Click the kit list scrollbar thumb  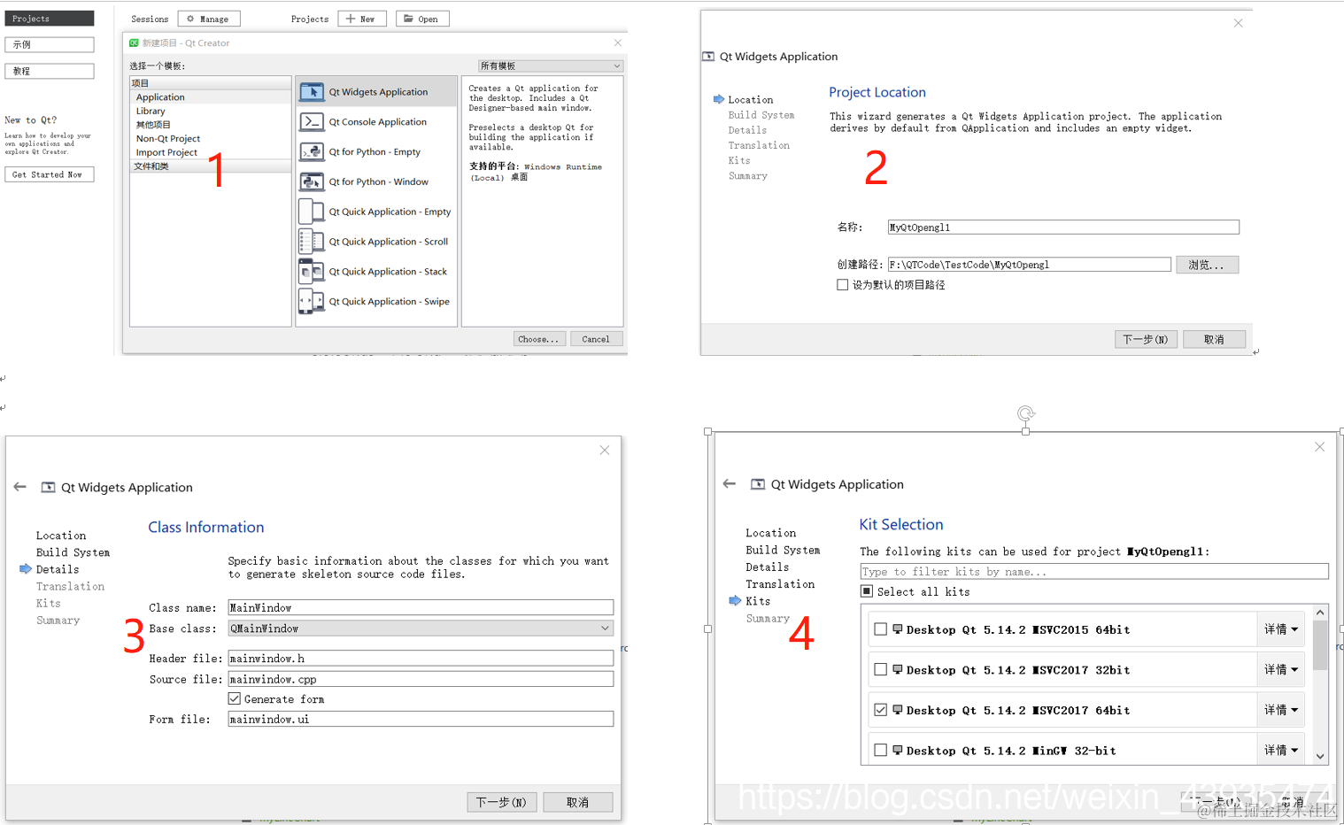pos(1320,646)
